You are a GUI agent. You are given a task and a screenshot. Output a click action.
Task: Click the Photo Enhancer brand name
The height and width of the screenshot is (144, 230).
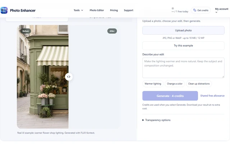click(23, 10)
